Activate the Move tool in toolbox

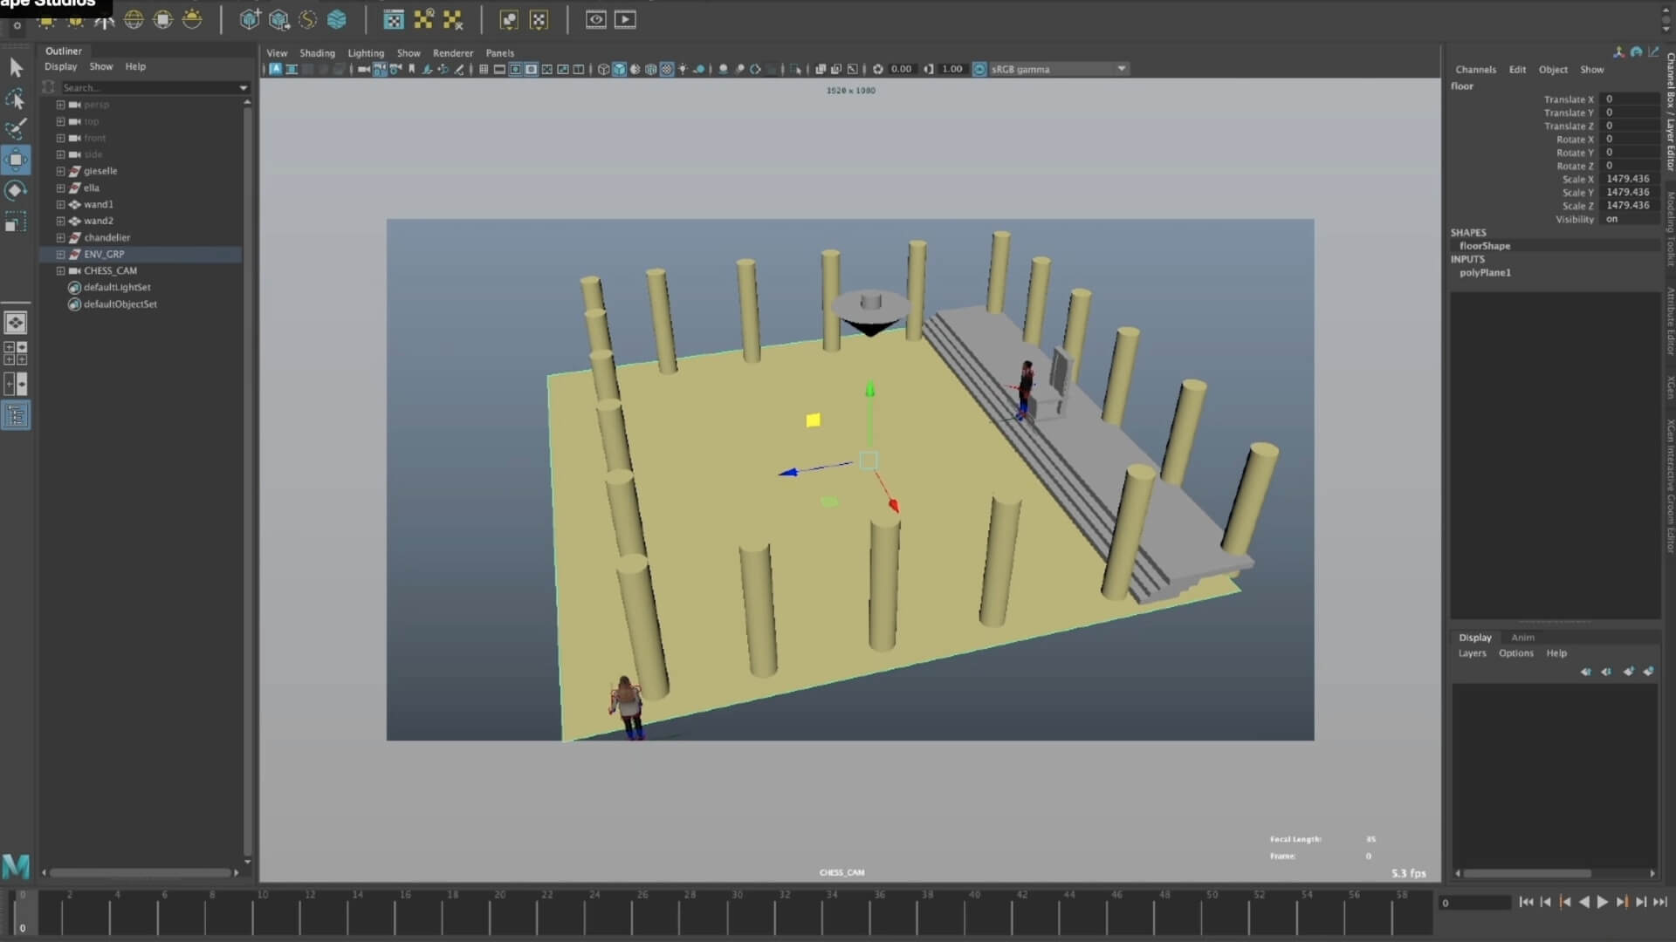tap(16, 160)
